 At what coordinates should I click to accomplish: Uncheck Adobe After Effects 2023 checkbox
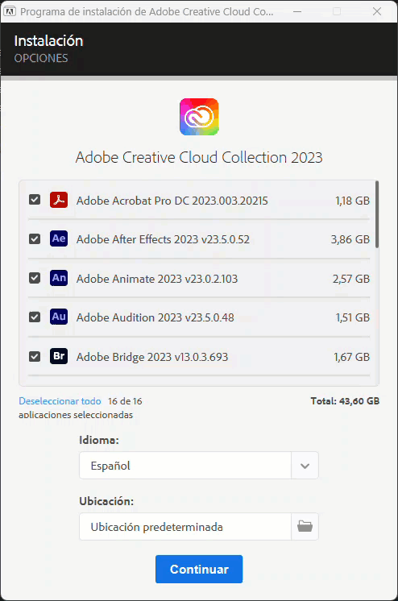click(x=35, y=238)
